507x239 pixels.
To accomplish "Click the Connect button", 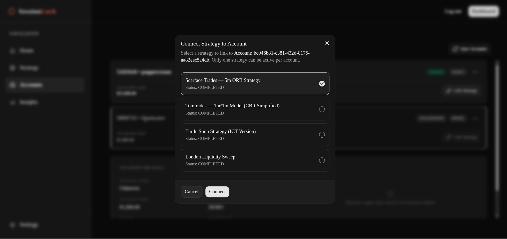I will [217, 192].
